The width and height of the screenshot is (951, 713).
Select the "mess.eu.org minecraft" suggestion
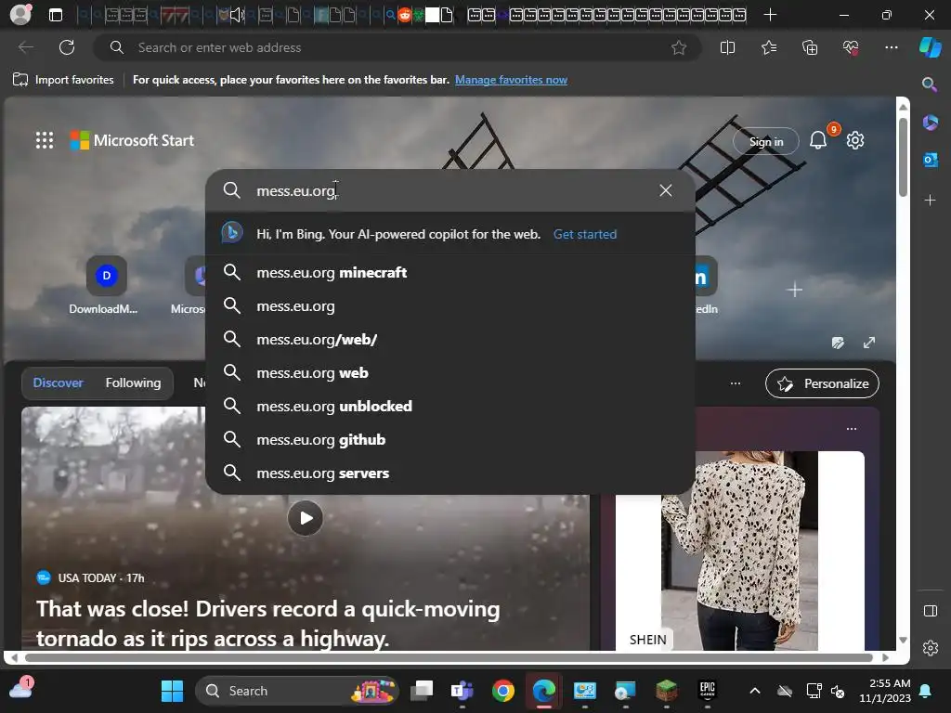450,272
